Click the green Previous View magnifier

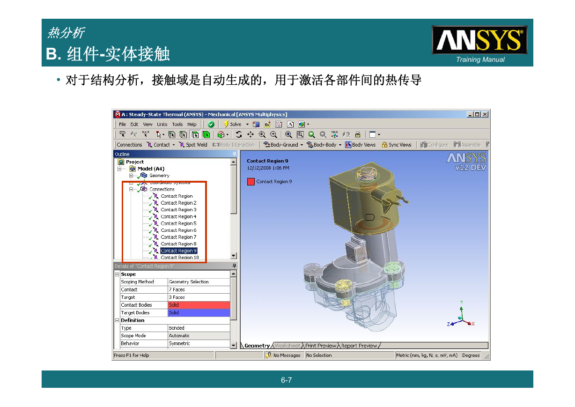click(311, 134)
